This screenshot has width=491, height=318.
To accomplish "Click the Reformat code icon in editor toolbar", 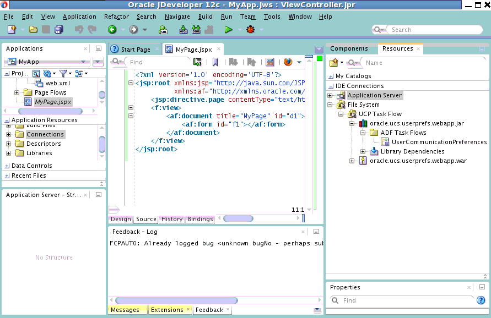I will pos(197,62).
